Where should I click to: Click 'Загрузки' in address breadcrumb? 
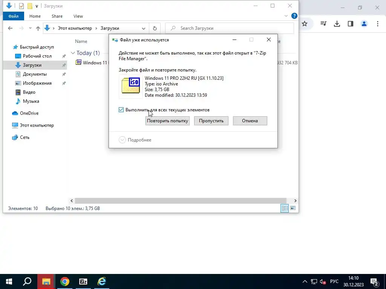(x=110, y=28)
